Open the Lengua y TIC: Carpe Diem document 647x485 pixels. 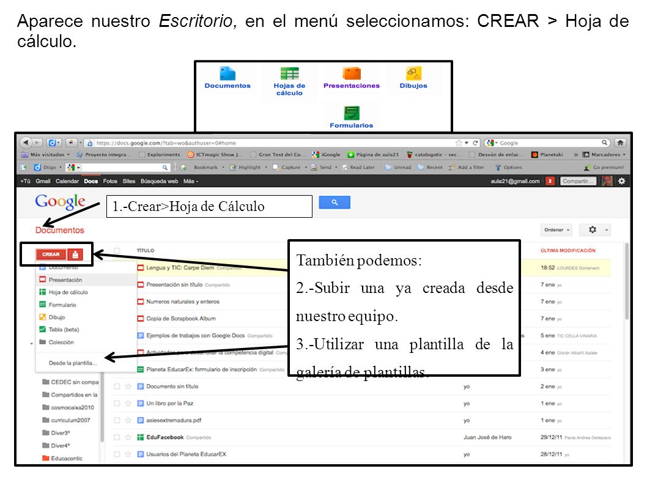180,267
